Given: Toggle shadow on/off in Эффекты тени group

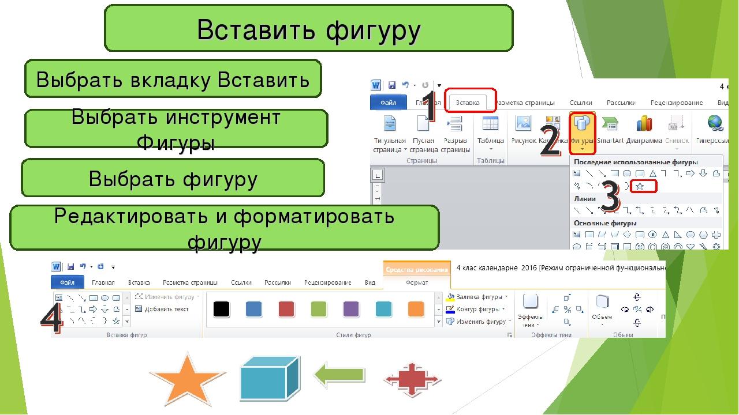Looking at the screenshot, I should click(568, 310).
